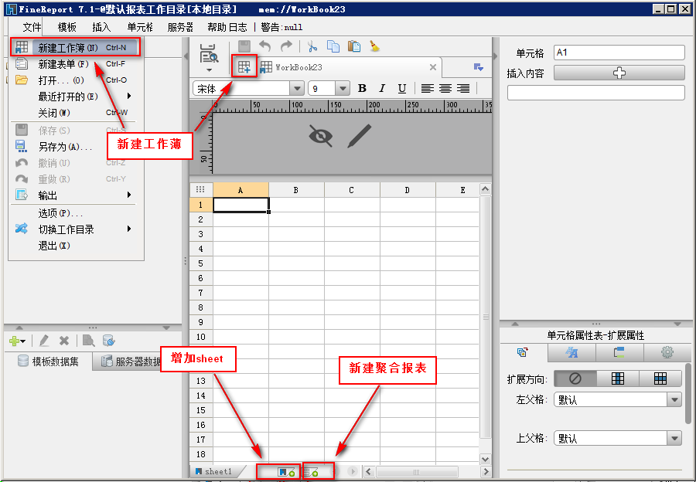696x482 pixels.
Task: Select the no-expansion direction button
Action: (x=575, y=378)
